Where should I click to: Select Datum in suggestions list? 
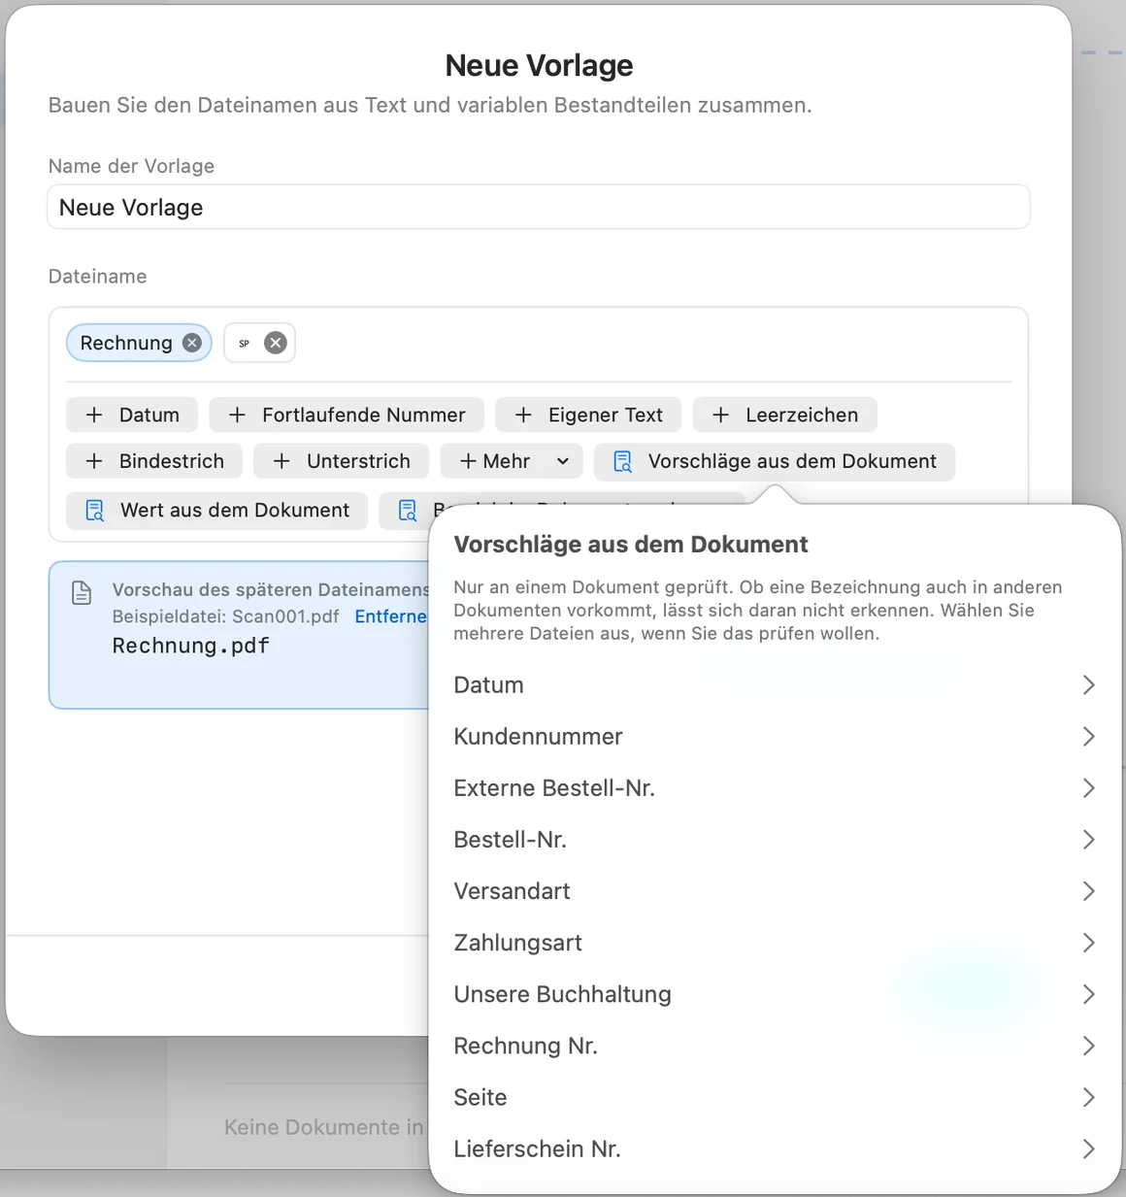(x=775, y=685)
